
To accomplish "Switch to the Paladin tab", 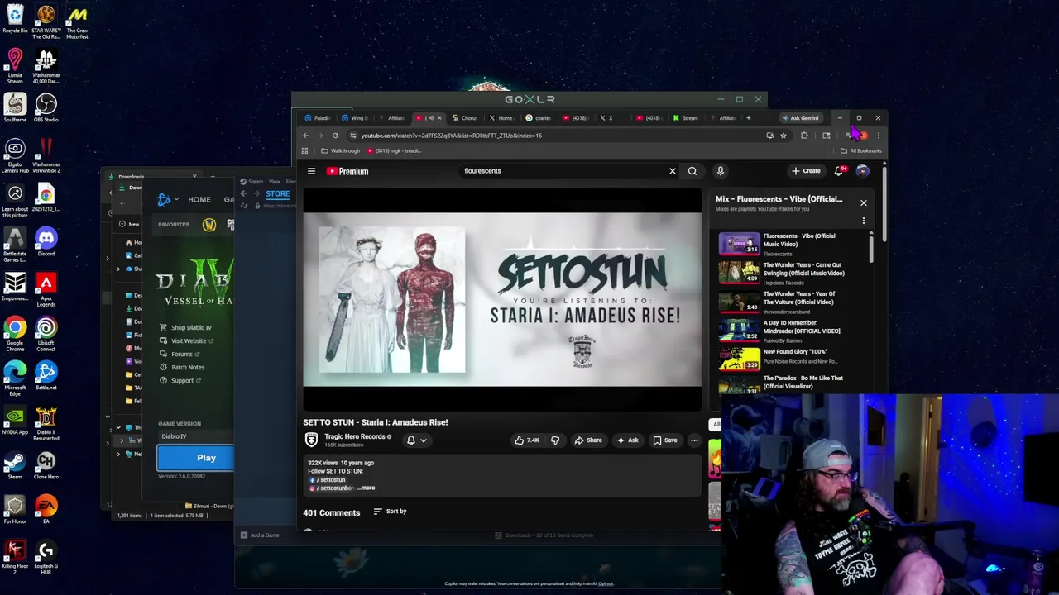I will pyautogui.click(x=318, y=118).
